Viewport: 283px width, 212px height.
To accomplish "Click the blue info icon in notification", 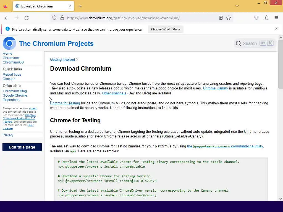I will click(x=7, y=29).
